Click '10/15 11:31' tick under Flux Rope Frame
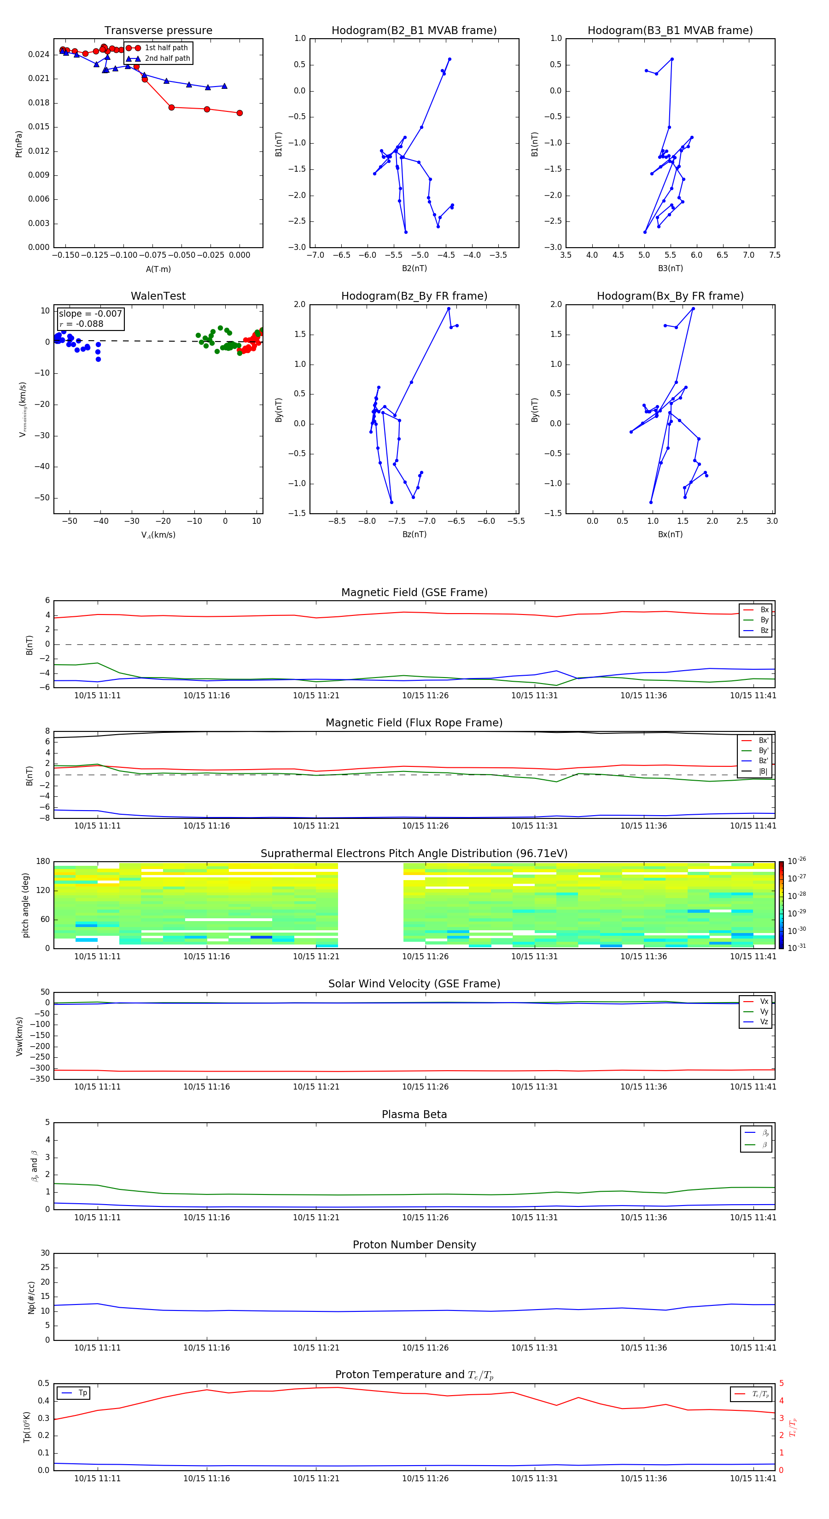Image resolution: width=829 pixels, height=1519 pixels. coord(535,826)
